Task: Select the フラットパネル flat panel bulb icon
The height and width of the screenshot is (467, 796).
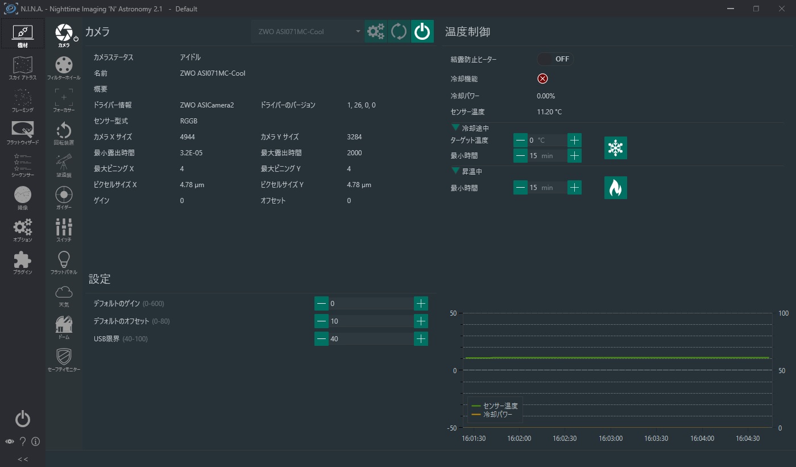Action: click(64, 262)
